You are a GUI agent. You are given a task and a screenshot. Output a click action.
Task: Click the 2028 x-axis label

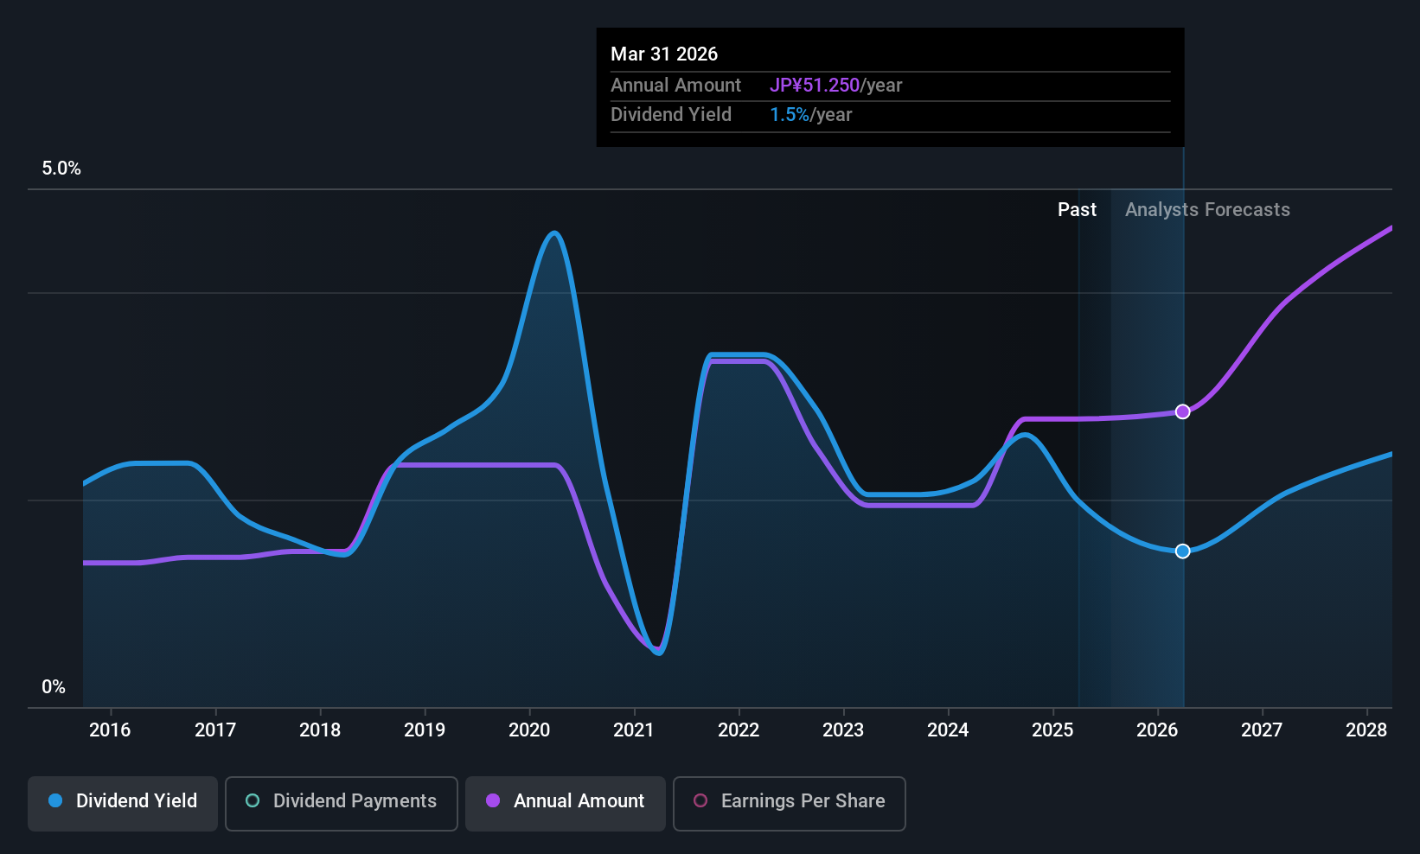point(1366,730)
